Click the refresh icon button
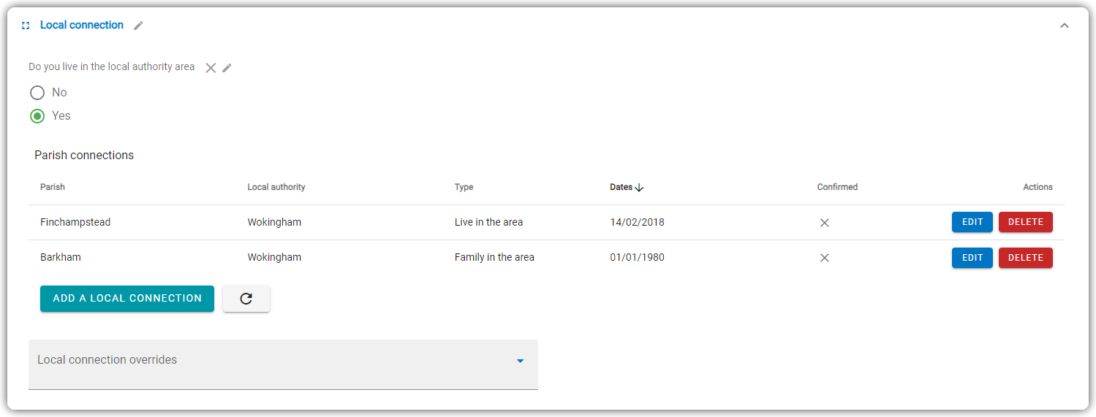This screenshot has width=1096, height=417. pyautogui.click(x=246, y=299)
